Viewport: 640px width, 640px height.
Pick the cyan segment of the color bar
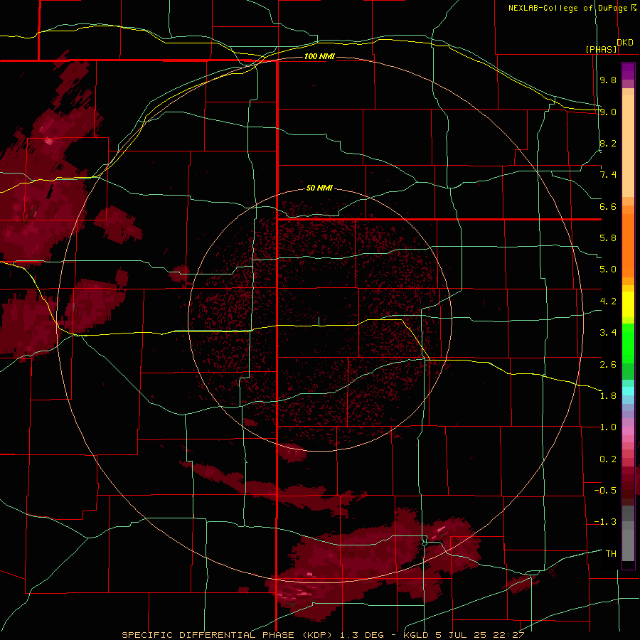[x=628, y=391]
